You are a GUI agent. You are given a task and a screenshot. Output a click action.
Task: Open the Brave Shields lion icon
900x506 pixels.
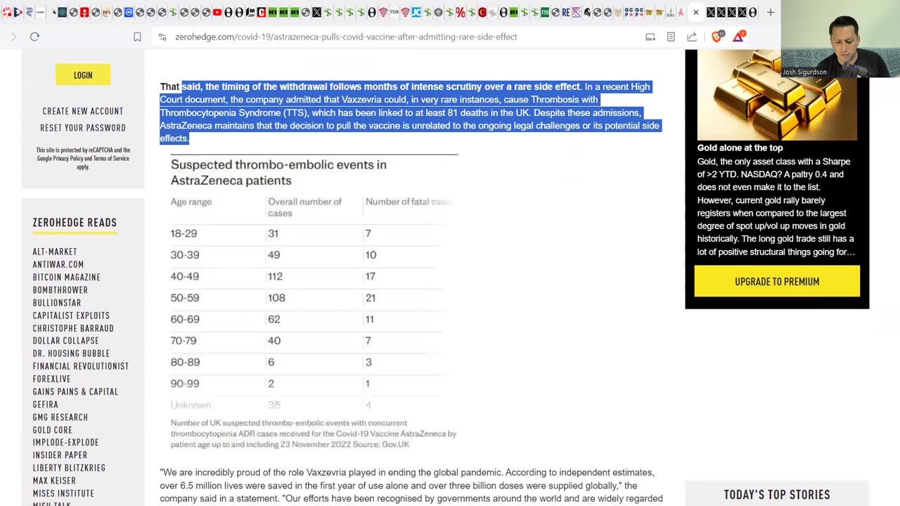click(716, 37)
